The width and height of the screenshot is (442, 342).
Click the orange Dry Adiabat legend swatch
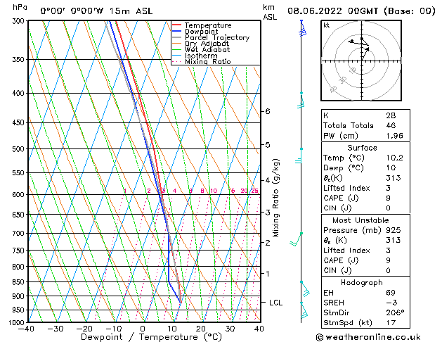coord(177,43)
